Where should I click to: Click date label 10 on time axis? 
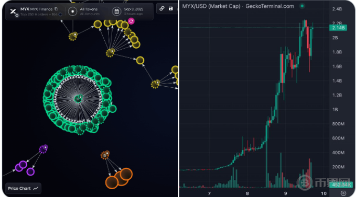[x=323, y=193]
